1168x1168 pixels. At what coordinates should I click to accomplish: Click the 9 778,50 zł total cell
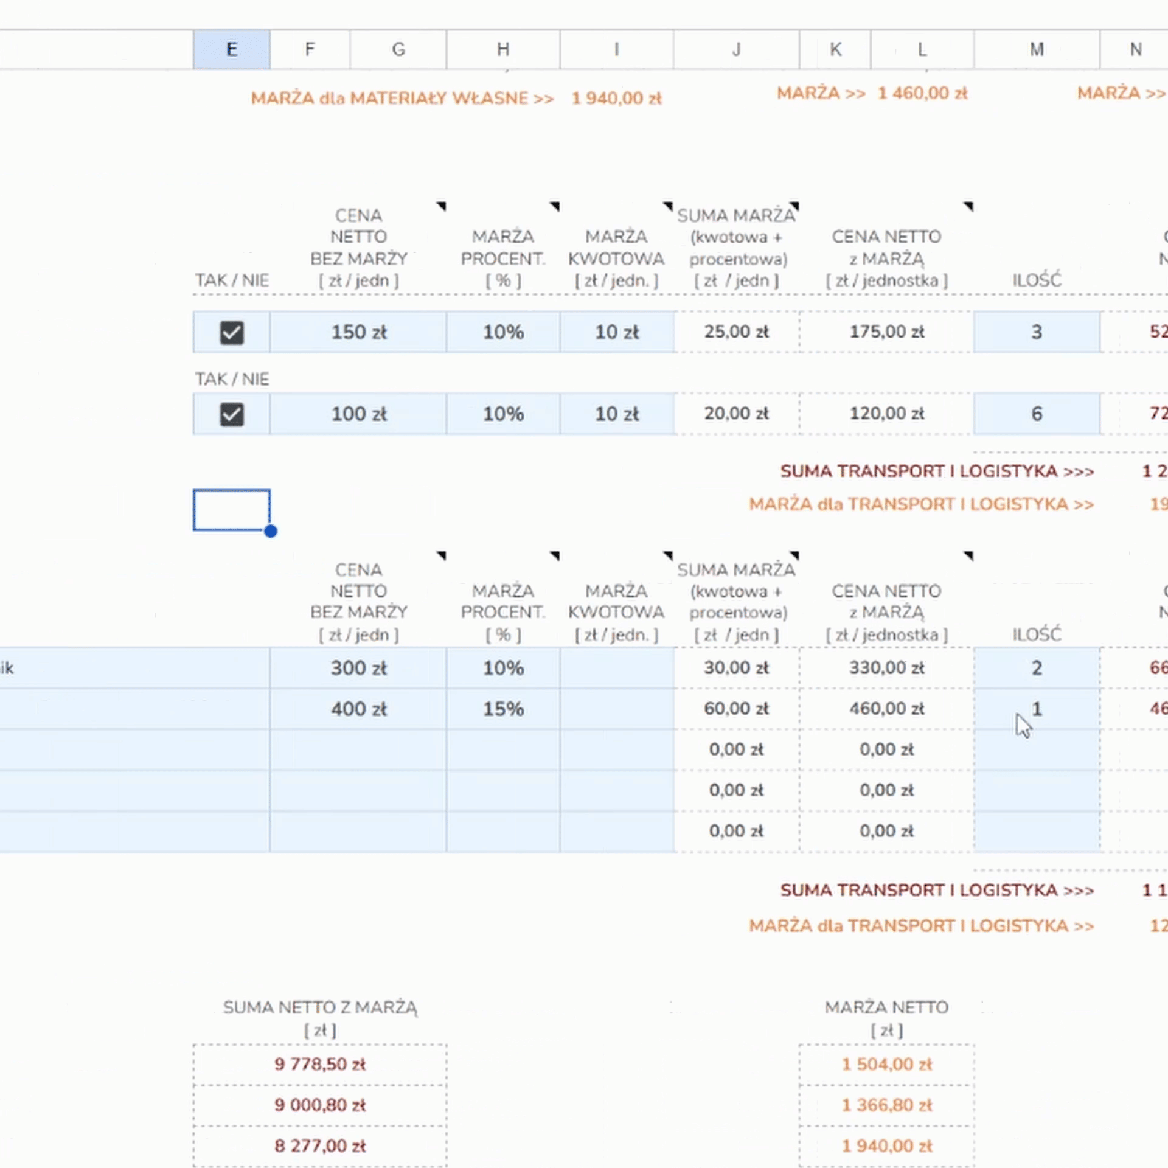tap(320, 1064)
